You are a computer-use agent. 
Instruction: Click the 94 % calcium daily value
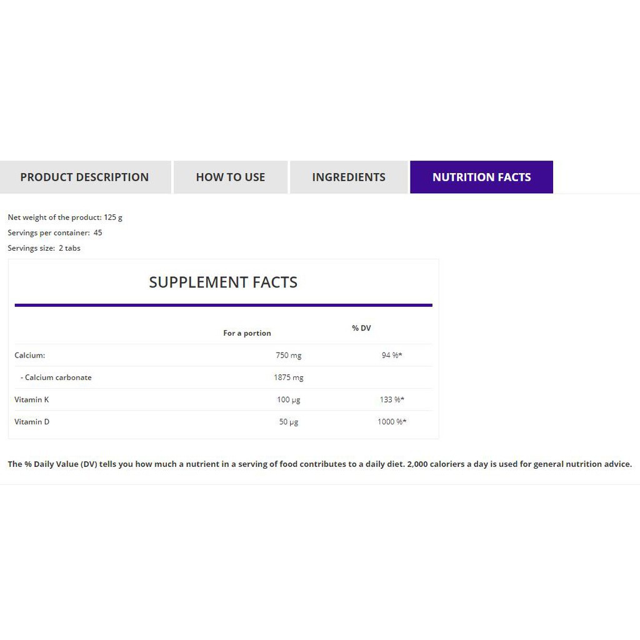(x=392, y=355)
